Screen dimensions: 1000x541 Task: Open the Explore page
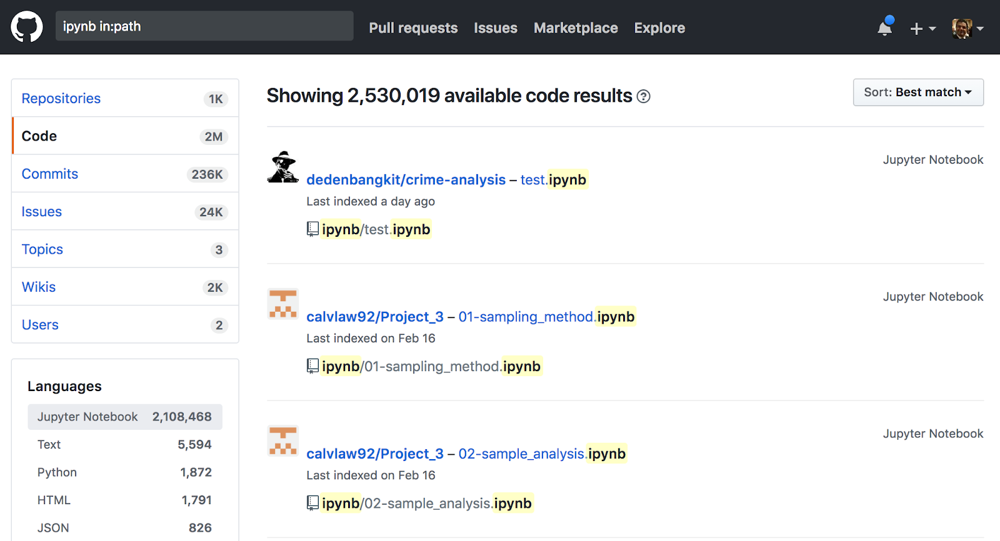point(659,28)
